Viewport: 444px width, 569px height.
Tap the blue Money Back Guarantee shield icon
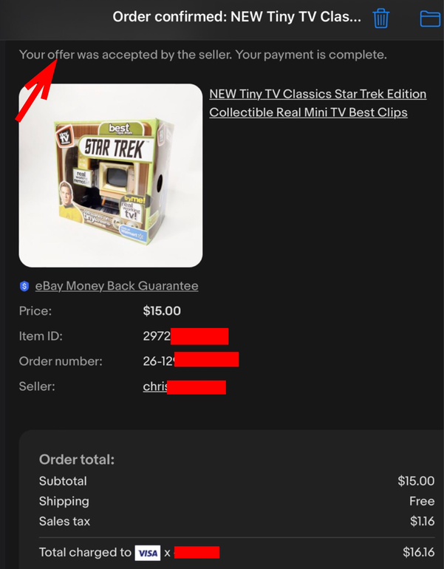(24, 286)
